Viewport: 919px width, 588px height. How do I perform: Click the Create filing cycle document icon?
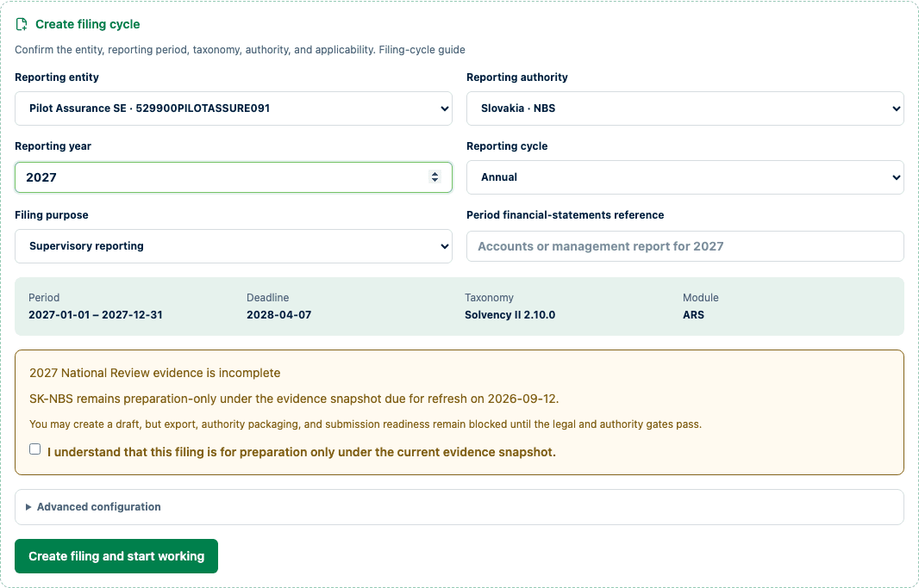click(22, 24)
